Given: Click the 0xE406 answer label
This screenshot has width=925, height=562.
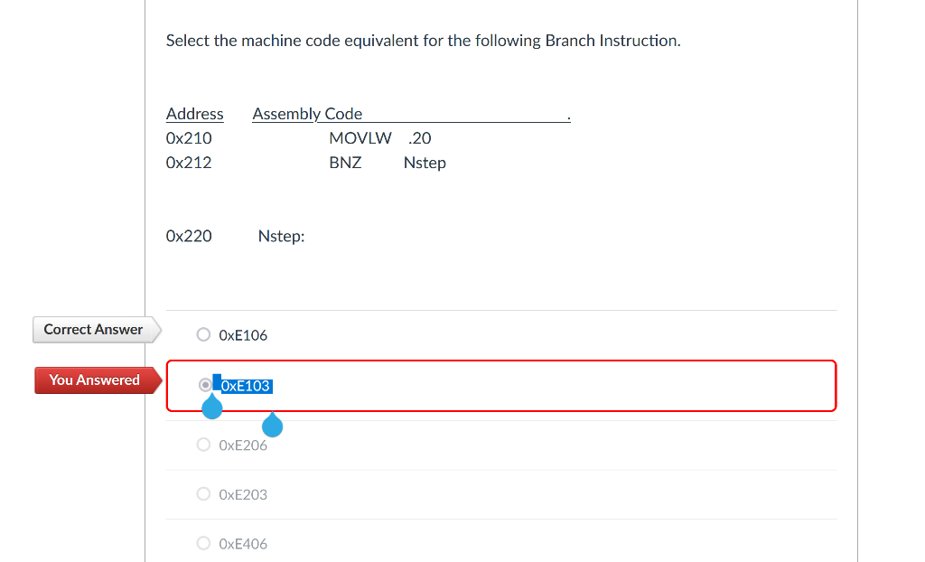Looking at the screenshot, I should (x=242, y=543).
